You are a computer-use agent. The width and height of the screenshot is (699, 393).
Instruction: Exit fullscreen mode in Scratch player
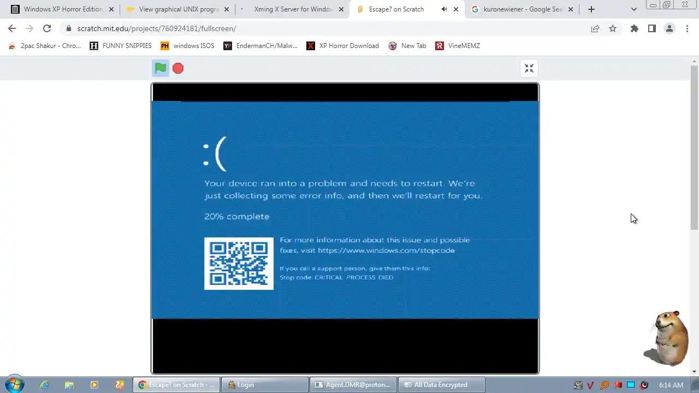[529, 68]
